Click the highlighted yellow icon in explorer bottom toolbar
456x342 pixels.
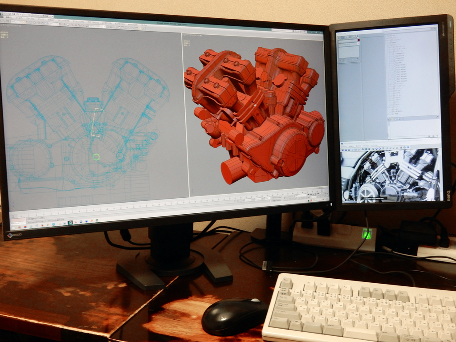click(x=392, y=119)
